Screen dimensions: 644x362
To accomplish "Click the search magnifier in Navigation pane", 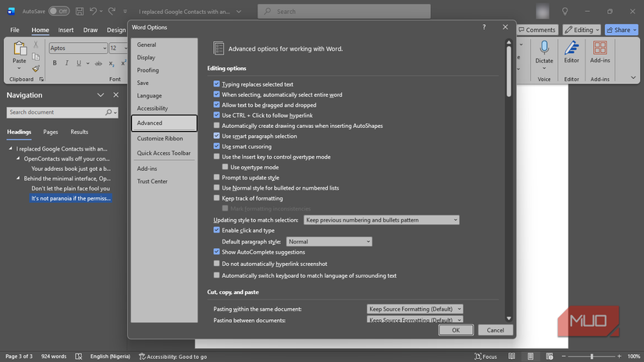I will pyautogui.click(x=109, y=112).
